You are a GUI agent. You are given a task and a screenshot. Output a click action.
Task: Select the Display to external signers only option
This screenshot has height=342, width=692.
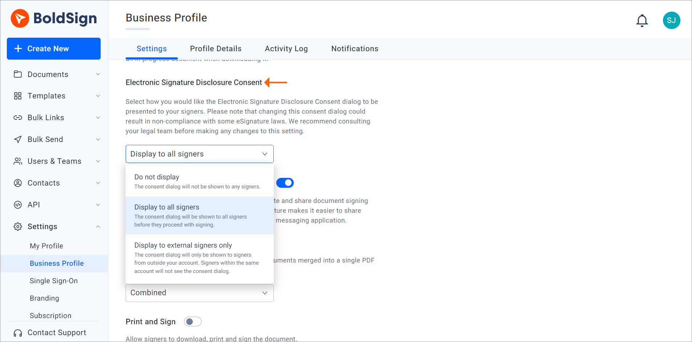[x=199, y=257]
